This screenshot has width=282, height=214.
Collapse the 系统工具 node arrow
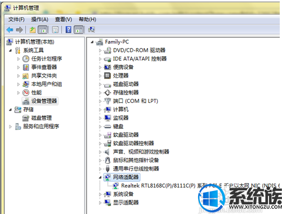[x=11, y=51]
